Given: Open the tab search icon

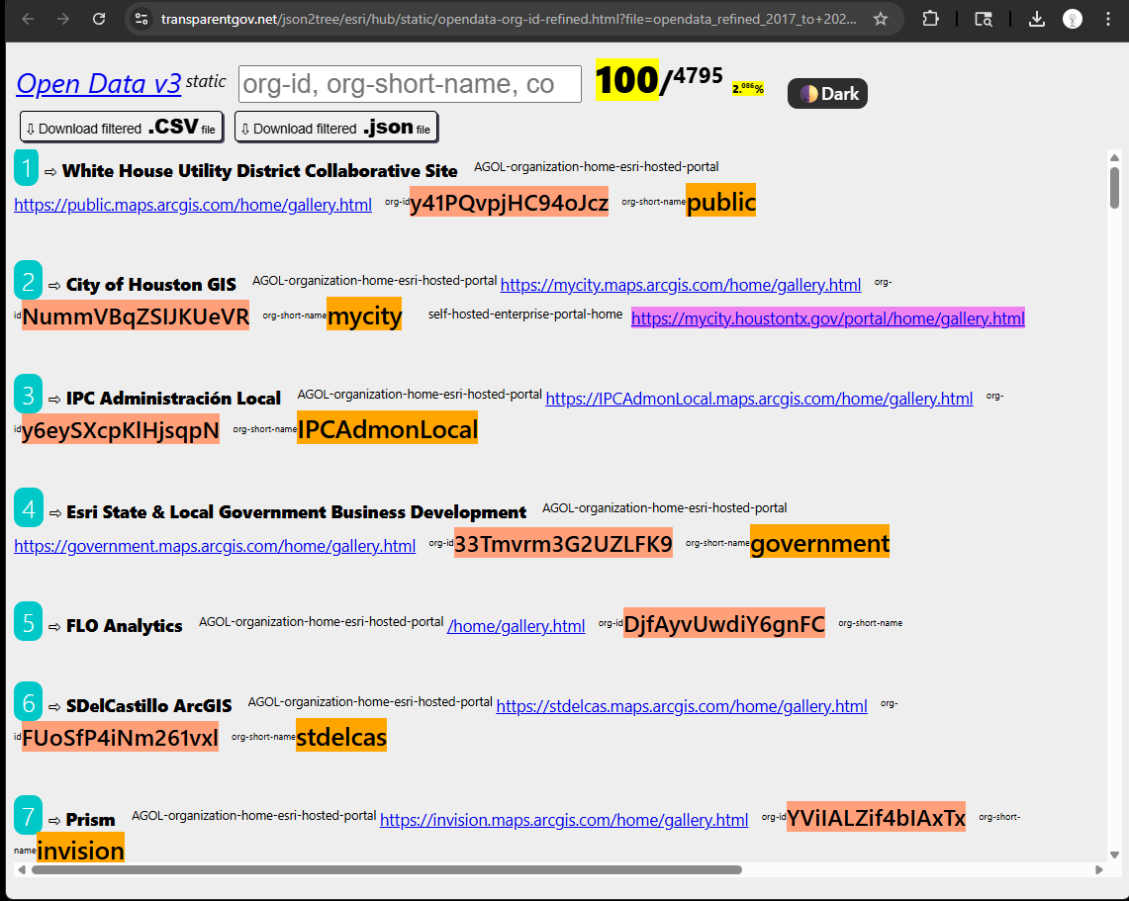Looking at the screenshot, I should [983, 20].
